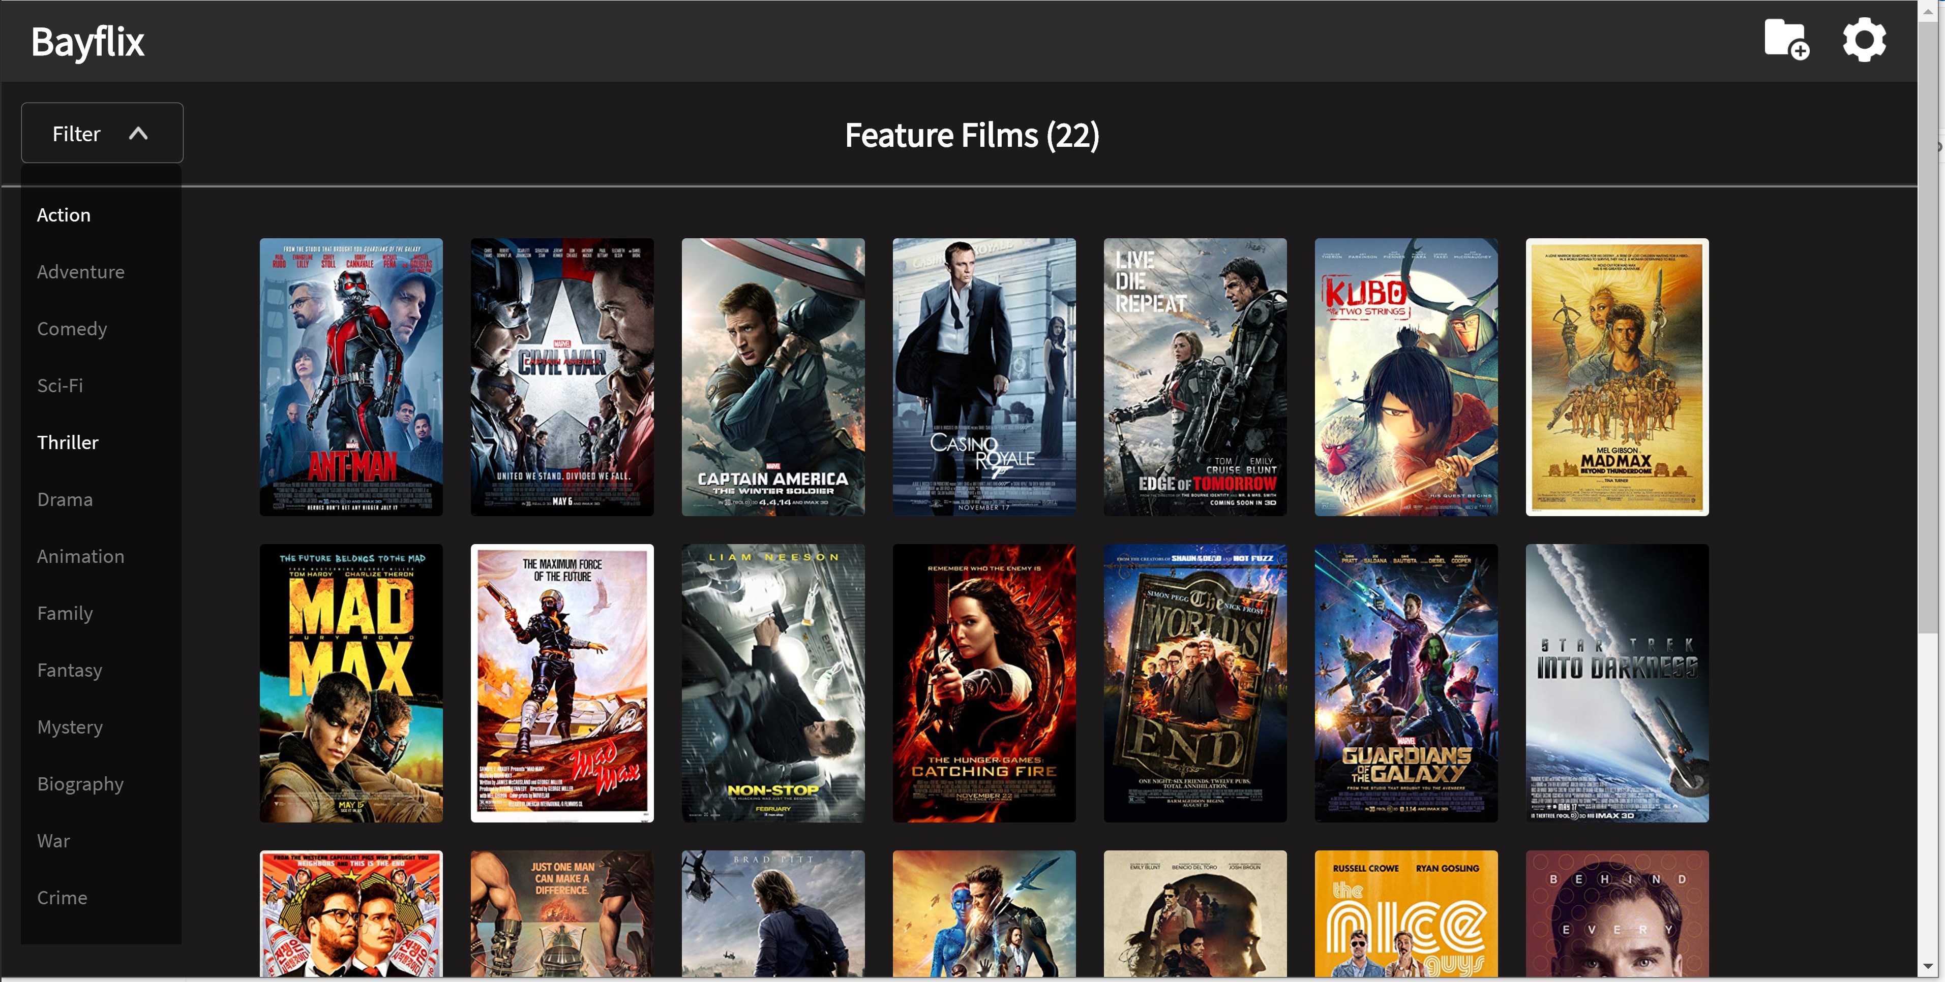Open The World's End poster
Viewport: 1945px width, 982px height.
click(1195, 683)
